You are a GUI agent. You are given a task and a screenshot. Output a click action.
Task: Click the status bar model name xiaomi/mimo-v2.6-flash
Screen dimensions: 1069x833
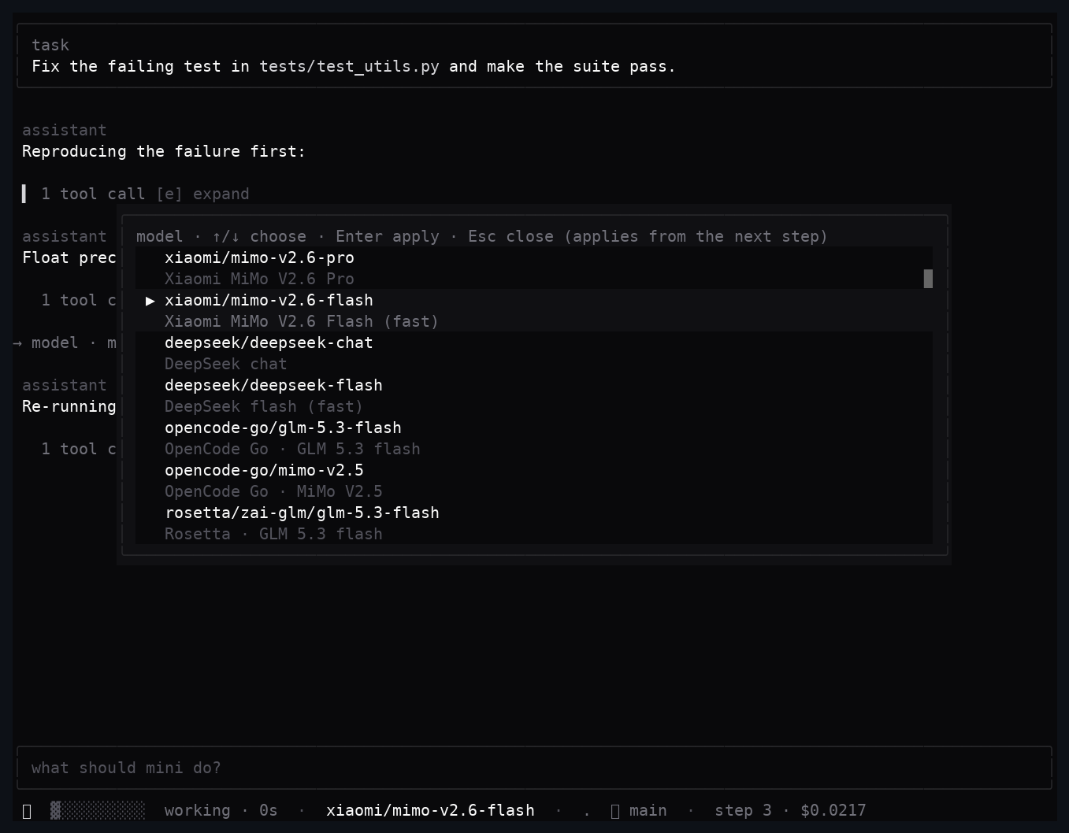(x=430, y=810)
